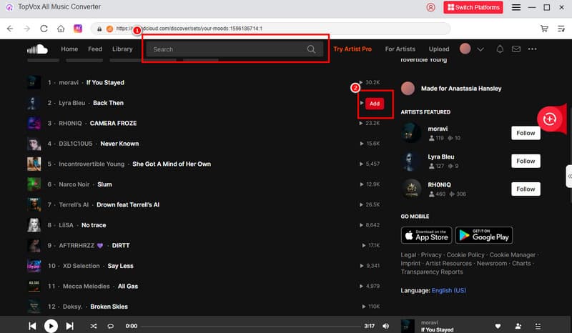Viewport: 572px width, 333px height.
Task: Change language via English (US) link
Action: (449, 291)
